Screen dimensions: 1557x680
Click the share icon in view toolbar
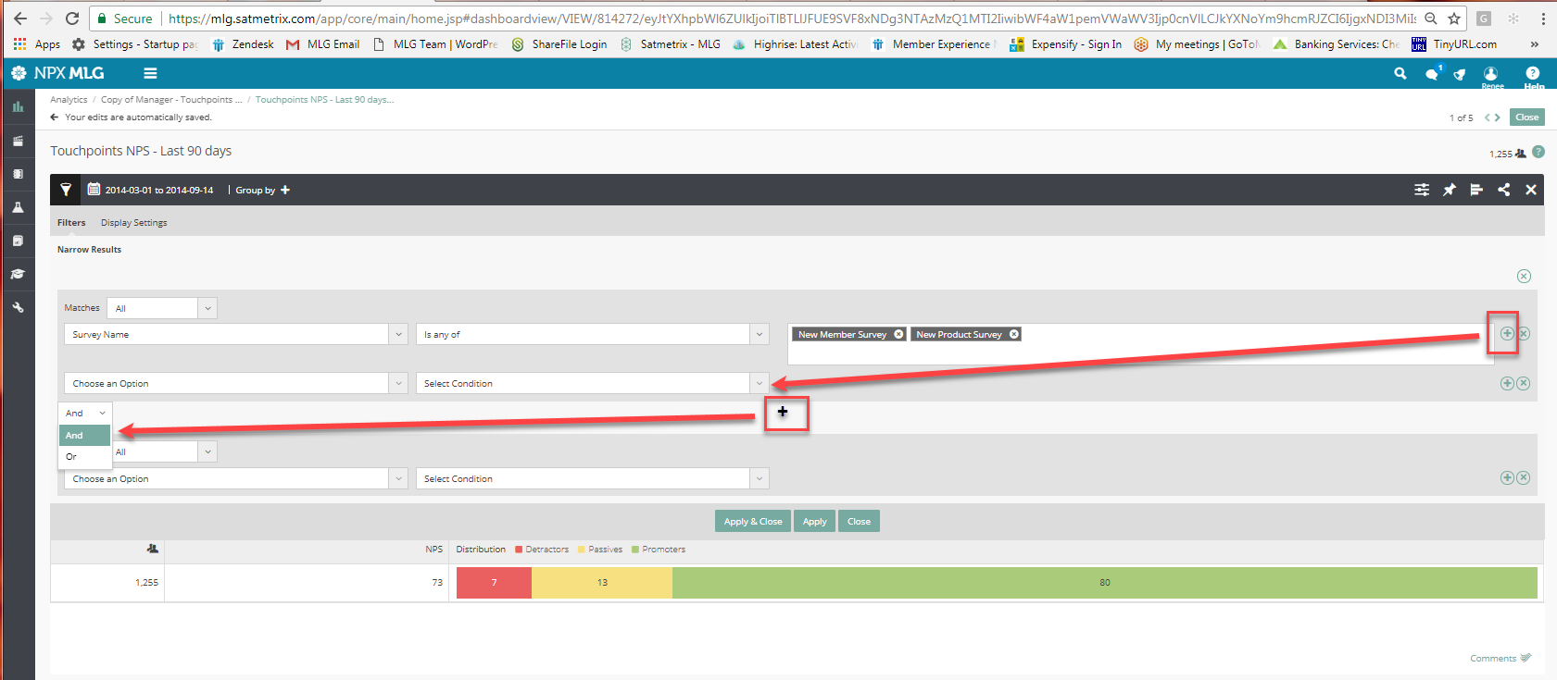coord(1504,190)
